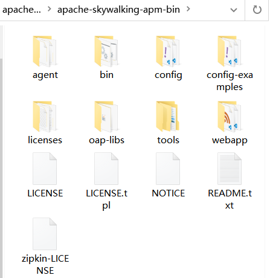
Task: Select the licenses folder icon
Action: pos(45,117)
